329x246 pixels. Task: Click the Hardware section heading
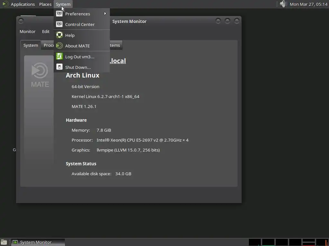click(x=76, y=120)
